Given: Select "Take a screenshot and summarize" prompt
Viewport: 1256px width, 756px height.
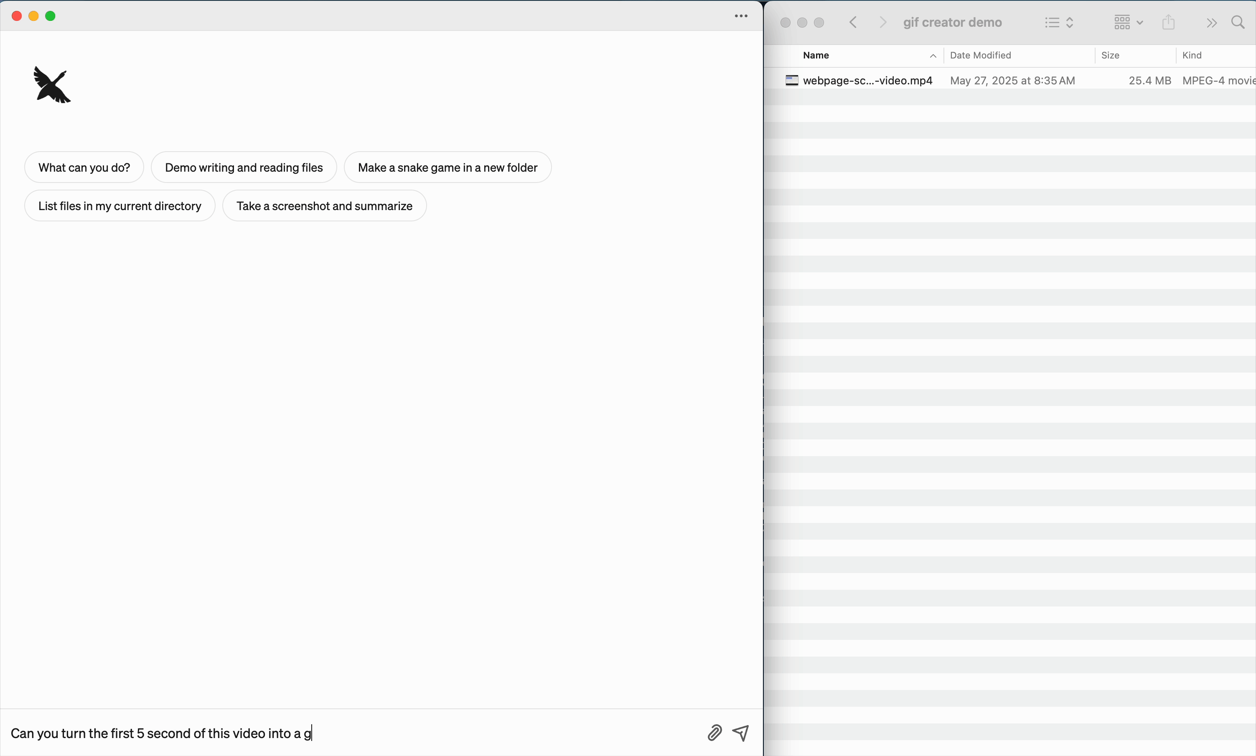Looking at the screenshot, I should 324,206.
